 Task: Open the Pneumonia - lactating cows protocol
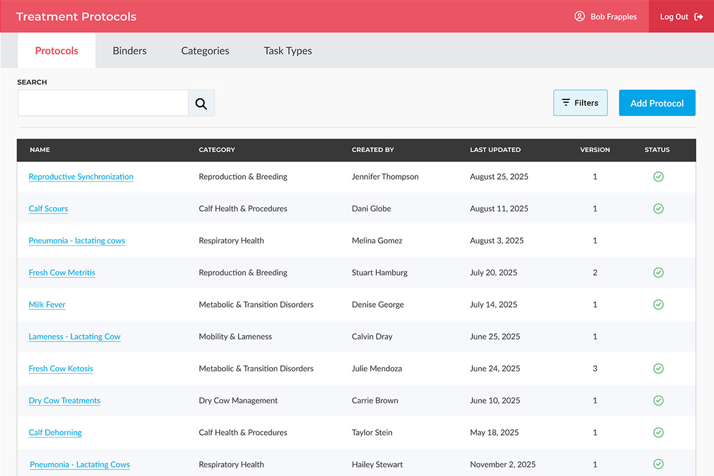click(x=77, y=241)
